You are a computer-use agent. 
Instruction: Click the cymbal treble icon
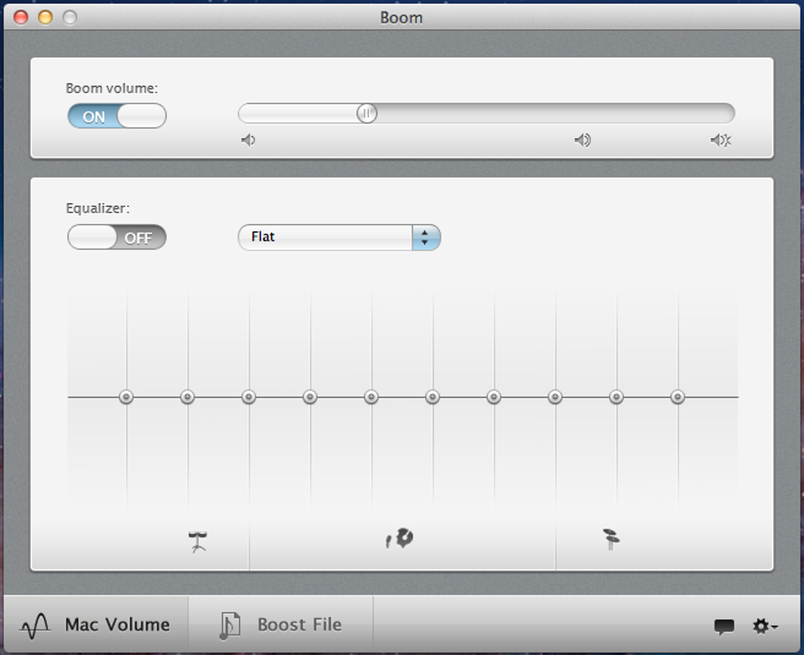pyautogui.click(x=611, y=539)
